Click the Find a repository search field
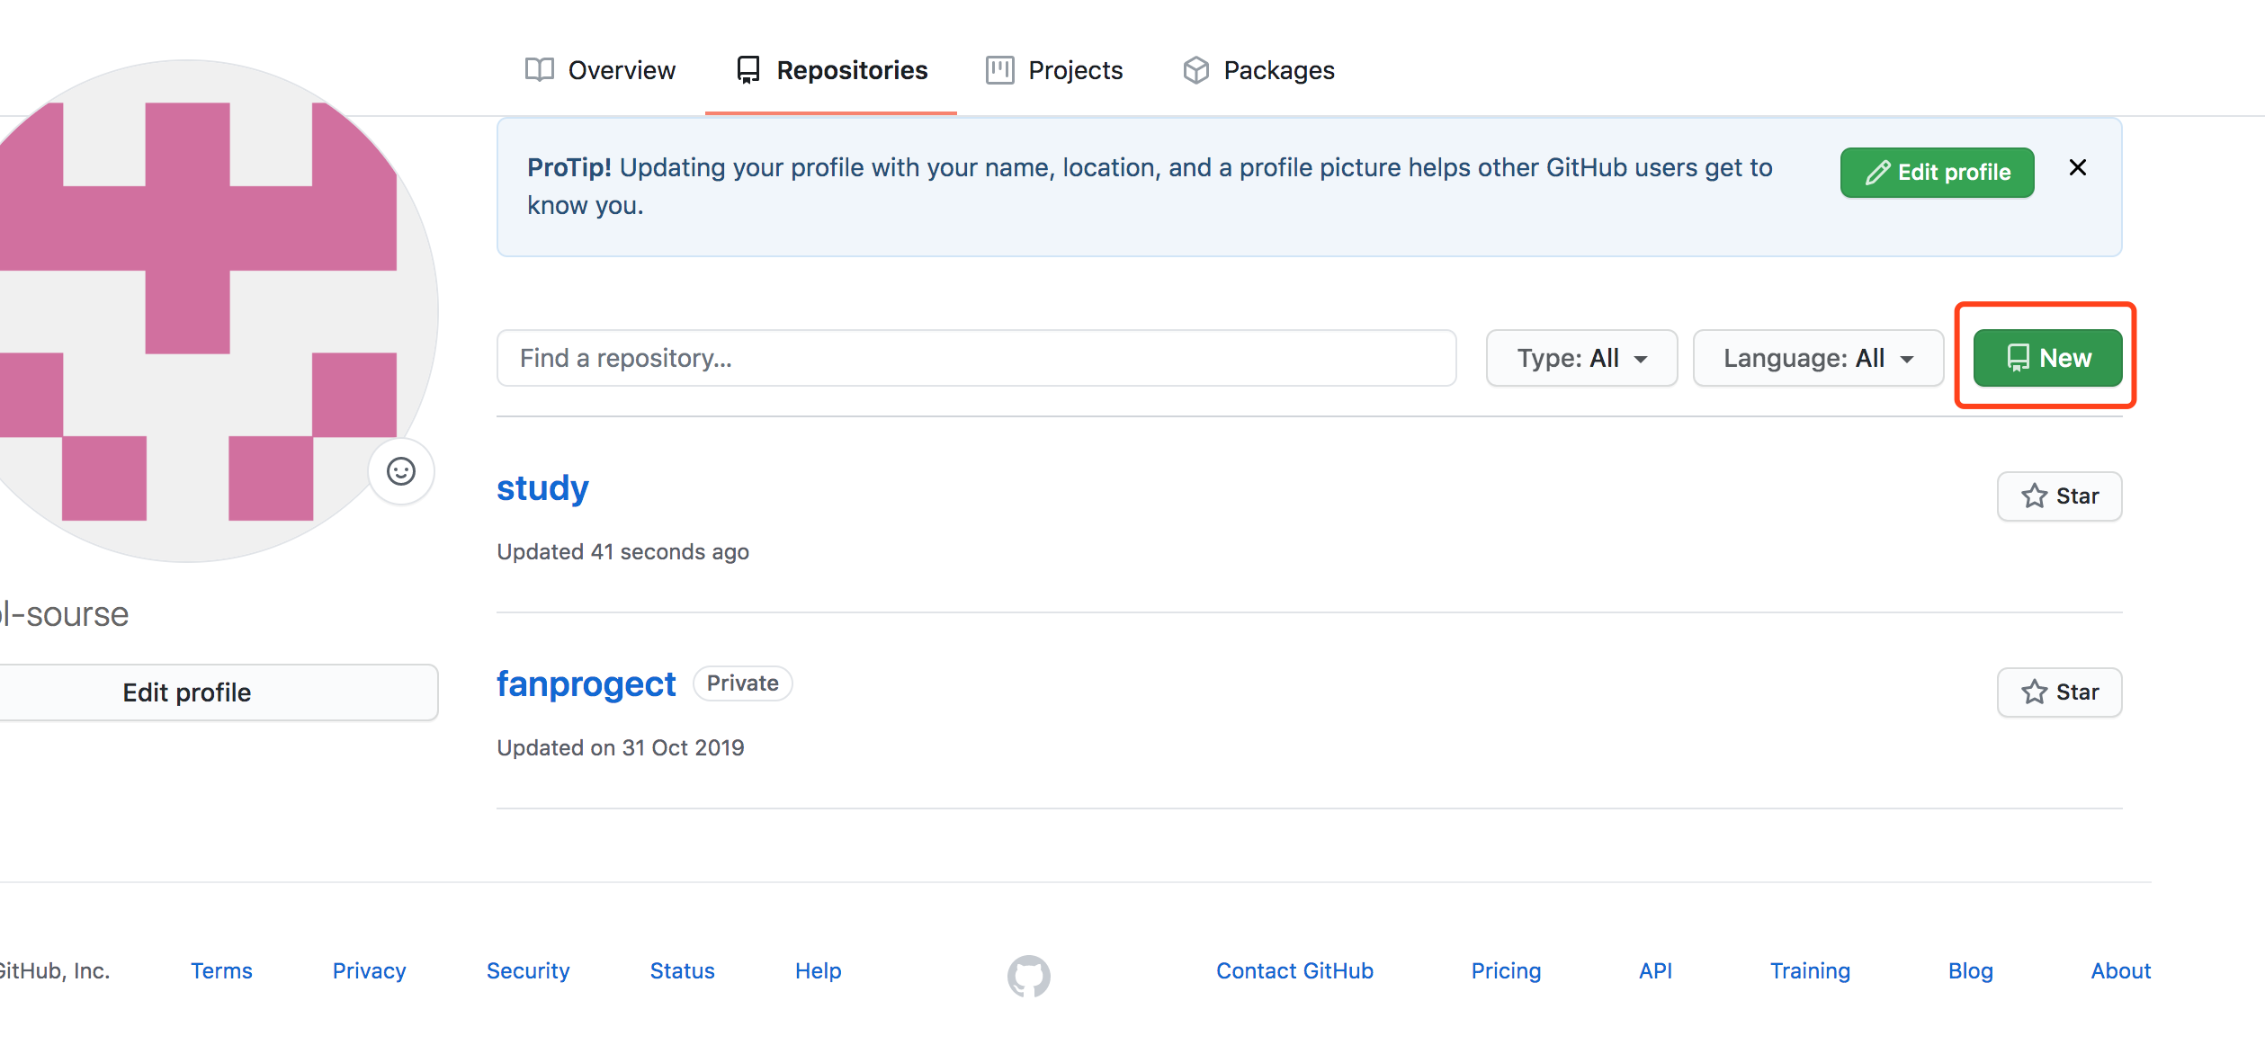This screenshot has width=2265, height=1045. pyautogui.click(x=976, y=358)
